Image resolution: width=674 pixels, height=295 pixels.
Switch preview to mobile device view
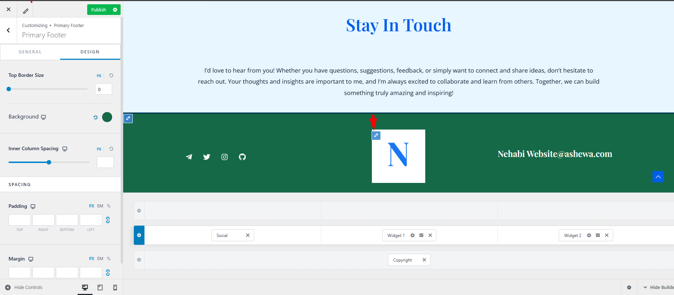coord(115,288)
